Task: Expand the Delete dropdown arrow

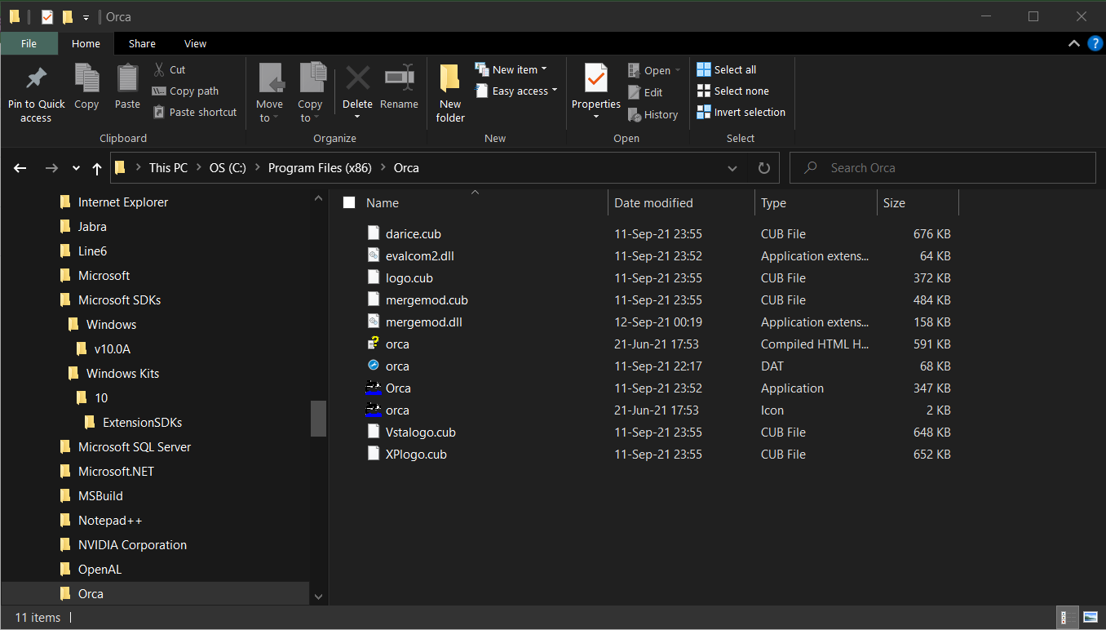Action: pos(357,117)
